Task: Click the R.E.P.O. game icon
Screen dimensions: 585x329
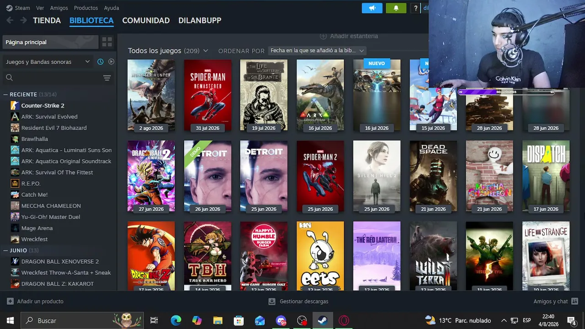Action: coord(15,183)
